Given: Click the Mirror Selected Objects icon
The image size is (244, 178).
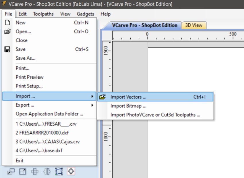Looking at the screenshot, I should 47,171.
